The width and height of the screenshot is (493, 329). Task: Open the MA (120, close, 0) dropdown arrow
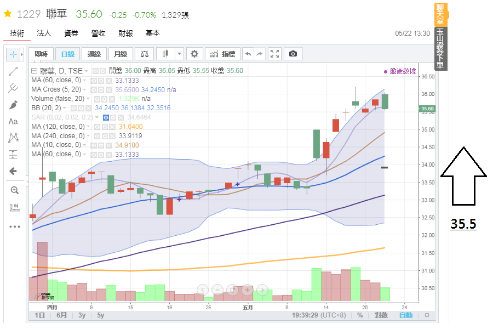point(88,127)
